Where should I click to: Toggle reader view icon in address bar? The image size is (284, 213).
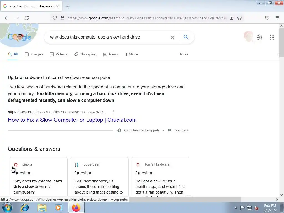click(x=232, y=18)
